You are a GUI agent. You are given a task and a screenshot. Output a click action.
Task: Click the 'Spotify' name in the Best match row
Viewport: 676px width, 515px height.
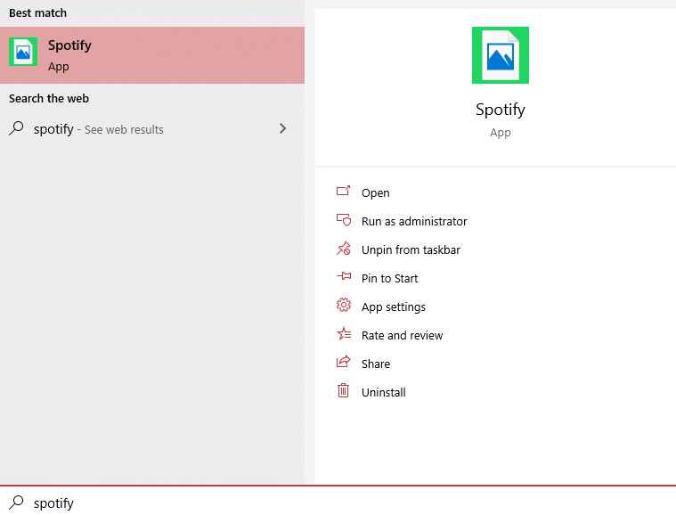point(69,45)
